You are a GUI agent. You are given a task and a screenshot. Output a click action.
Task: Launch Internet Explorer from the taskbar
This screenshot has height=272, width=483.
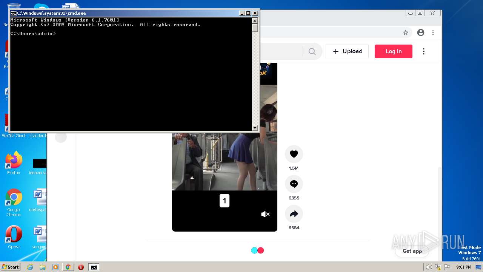[30, 267]
